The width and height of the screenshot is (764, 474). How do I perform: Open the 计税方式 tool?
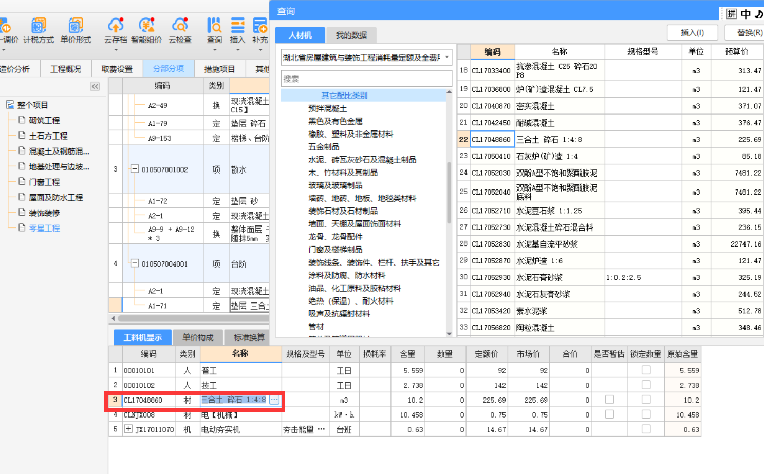click(39, 30)
